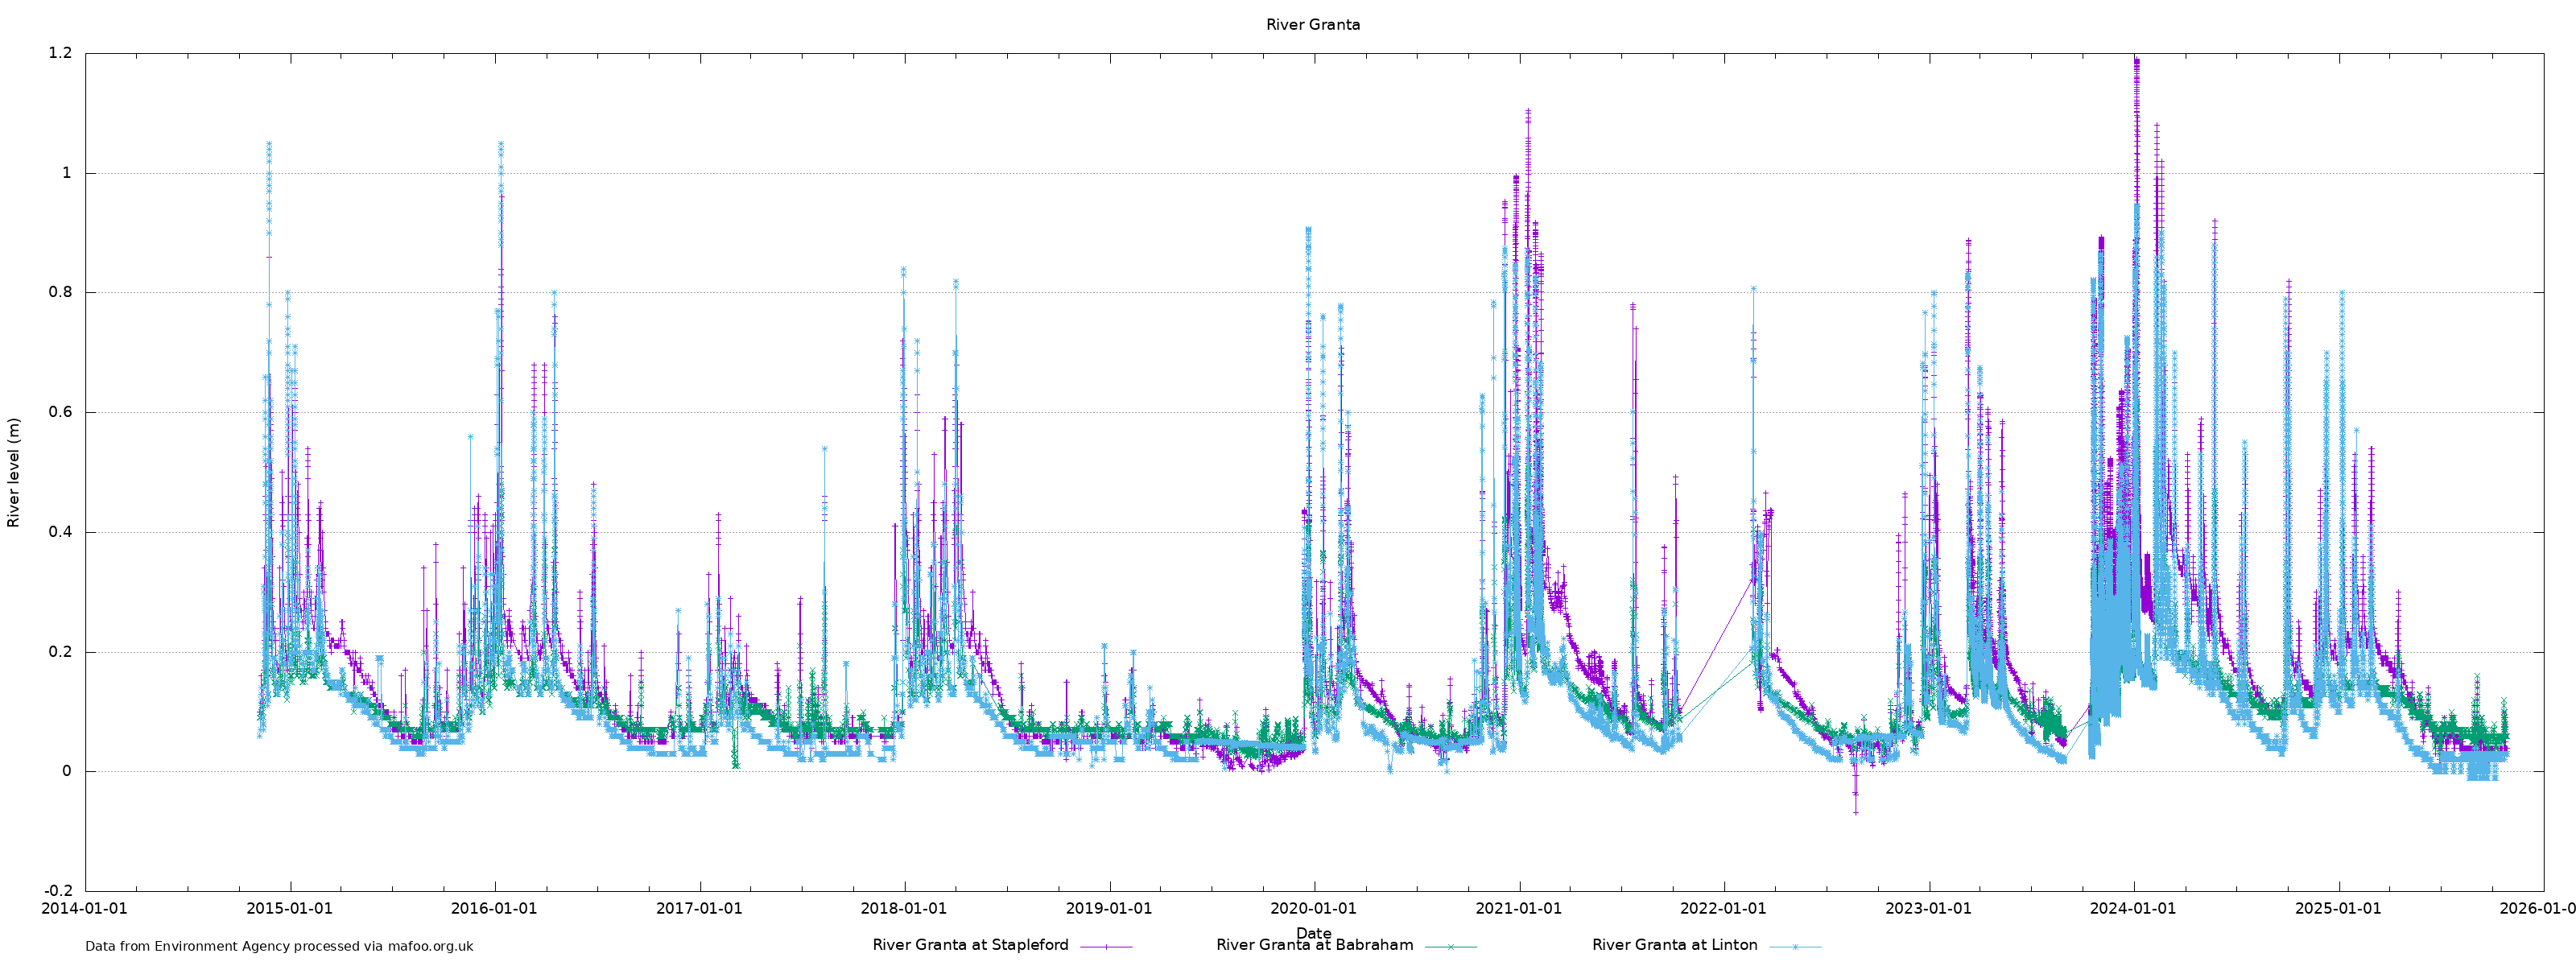
Task: Click the purple Stapleford legend line sample
Action: click(1106, 946)
